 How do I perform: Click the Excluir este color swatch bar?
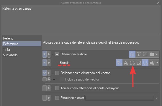(x=119, y=98)
